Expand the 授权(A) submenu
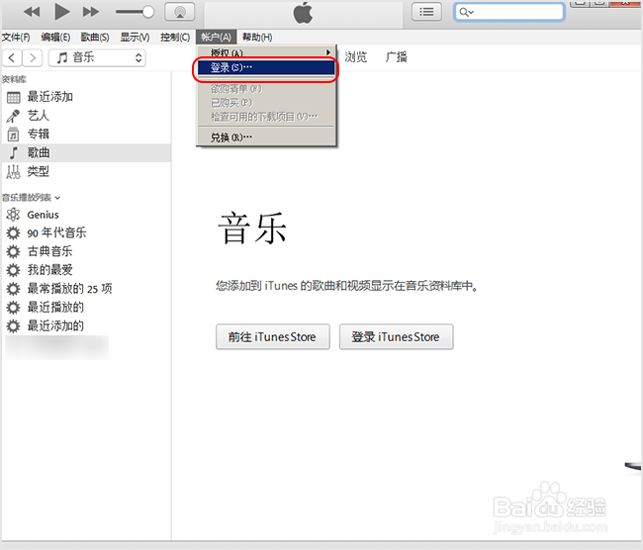Screen dimensions: 643x550 point(266,52)
